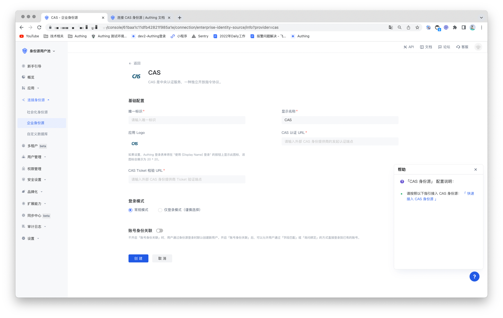Bookmark page with the star icon
The width and height of the screenshot is (503, 318).
(417, 27)
